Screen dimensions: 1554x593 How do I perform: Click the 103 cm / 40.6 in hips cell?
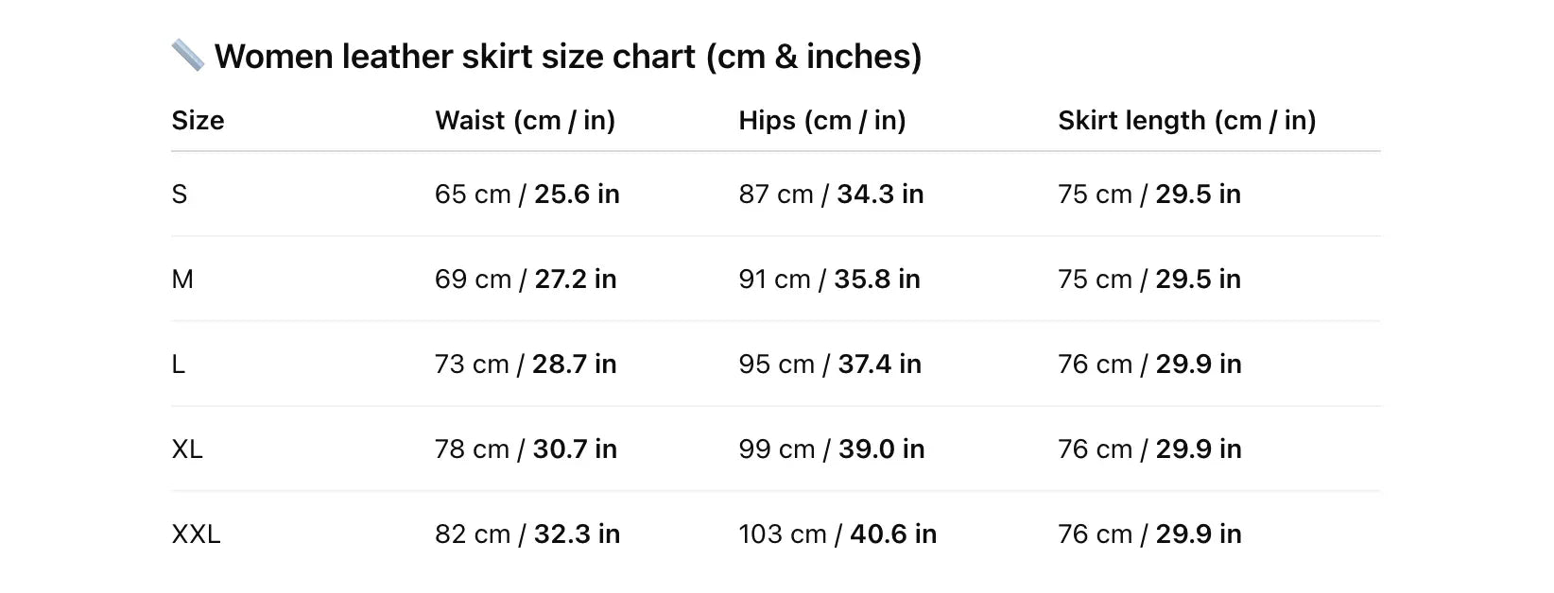(837, 534)
